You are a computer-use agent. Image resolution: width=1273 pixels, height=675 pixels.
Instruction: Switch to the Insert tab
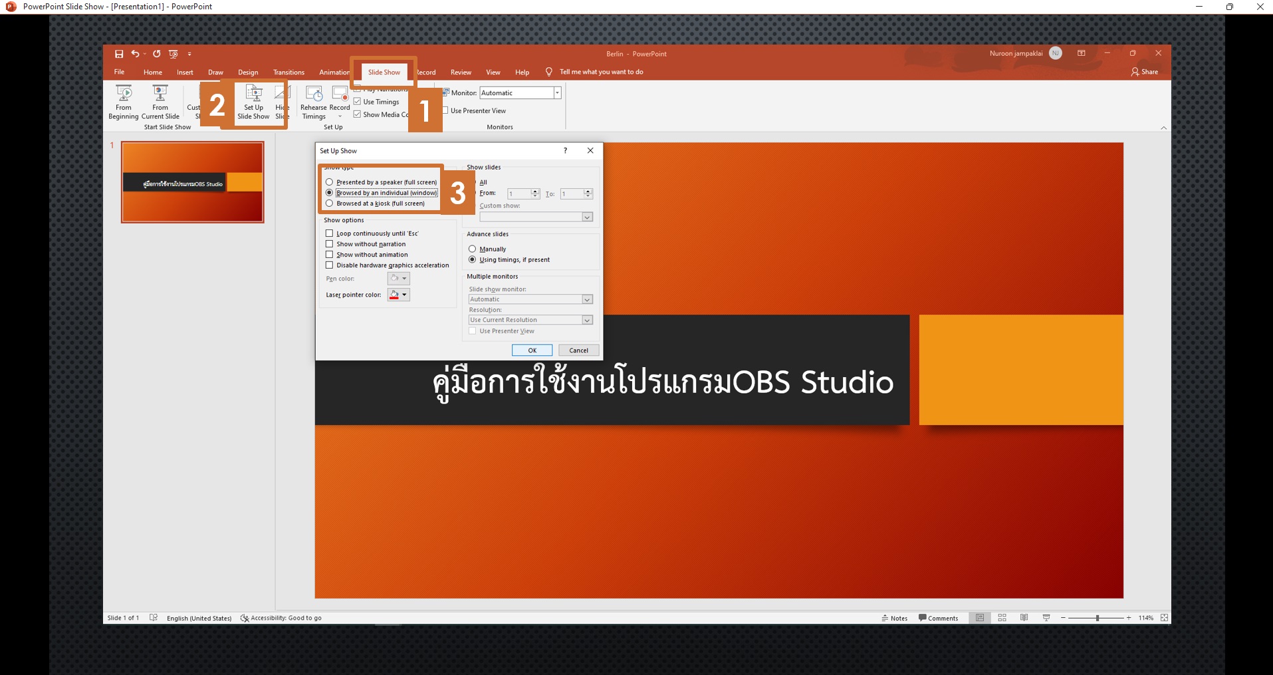185,72
